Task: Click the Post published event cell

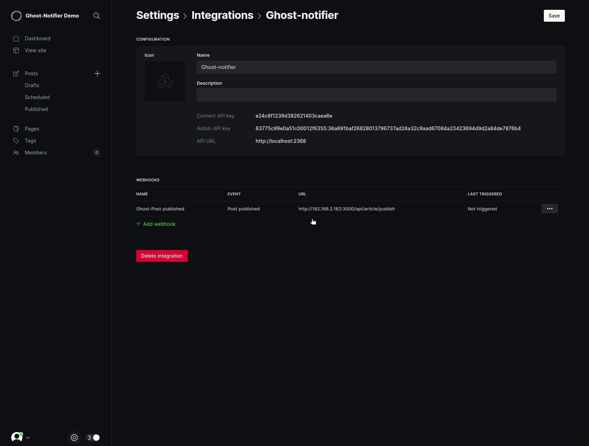Action: point(244,209)
